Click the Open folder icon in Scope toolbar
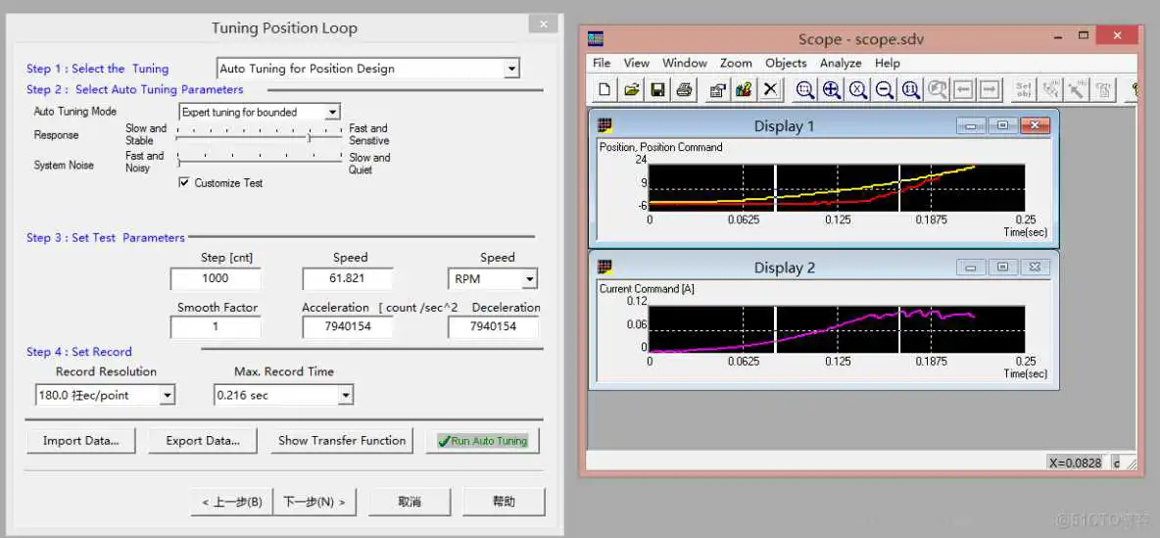 point(631,89)
